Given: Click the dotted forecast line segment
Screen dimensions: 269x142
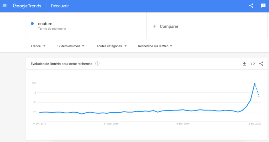Looking at the screenshot, I should click(x=257, y=90).
